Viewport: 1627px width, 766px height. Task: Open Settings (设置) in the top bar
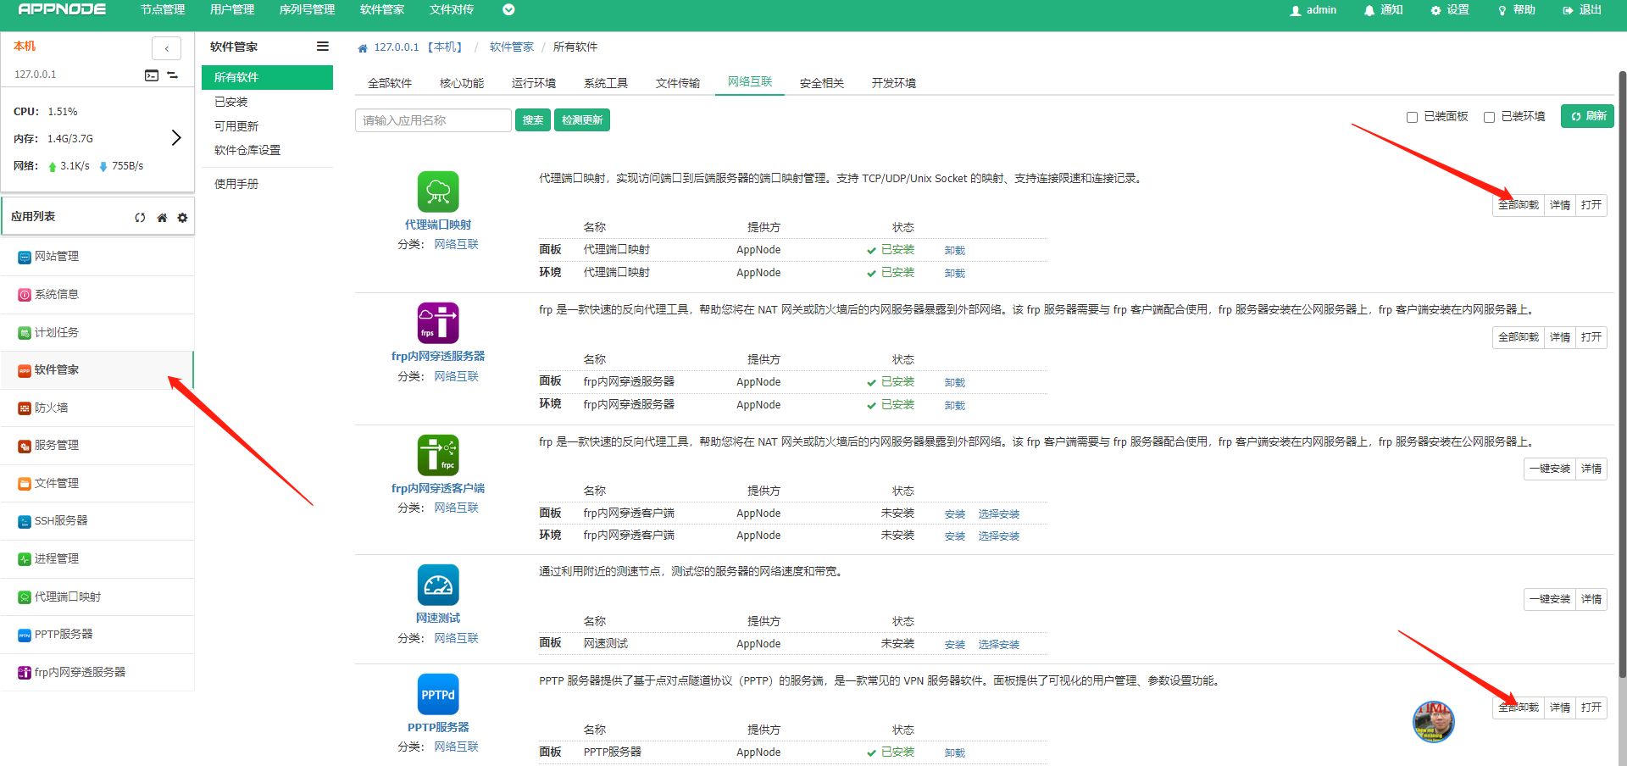(1450, 10)
